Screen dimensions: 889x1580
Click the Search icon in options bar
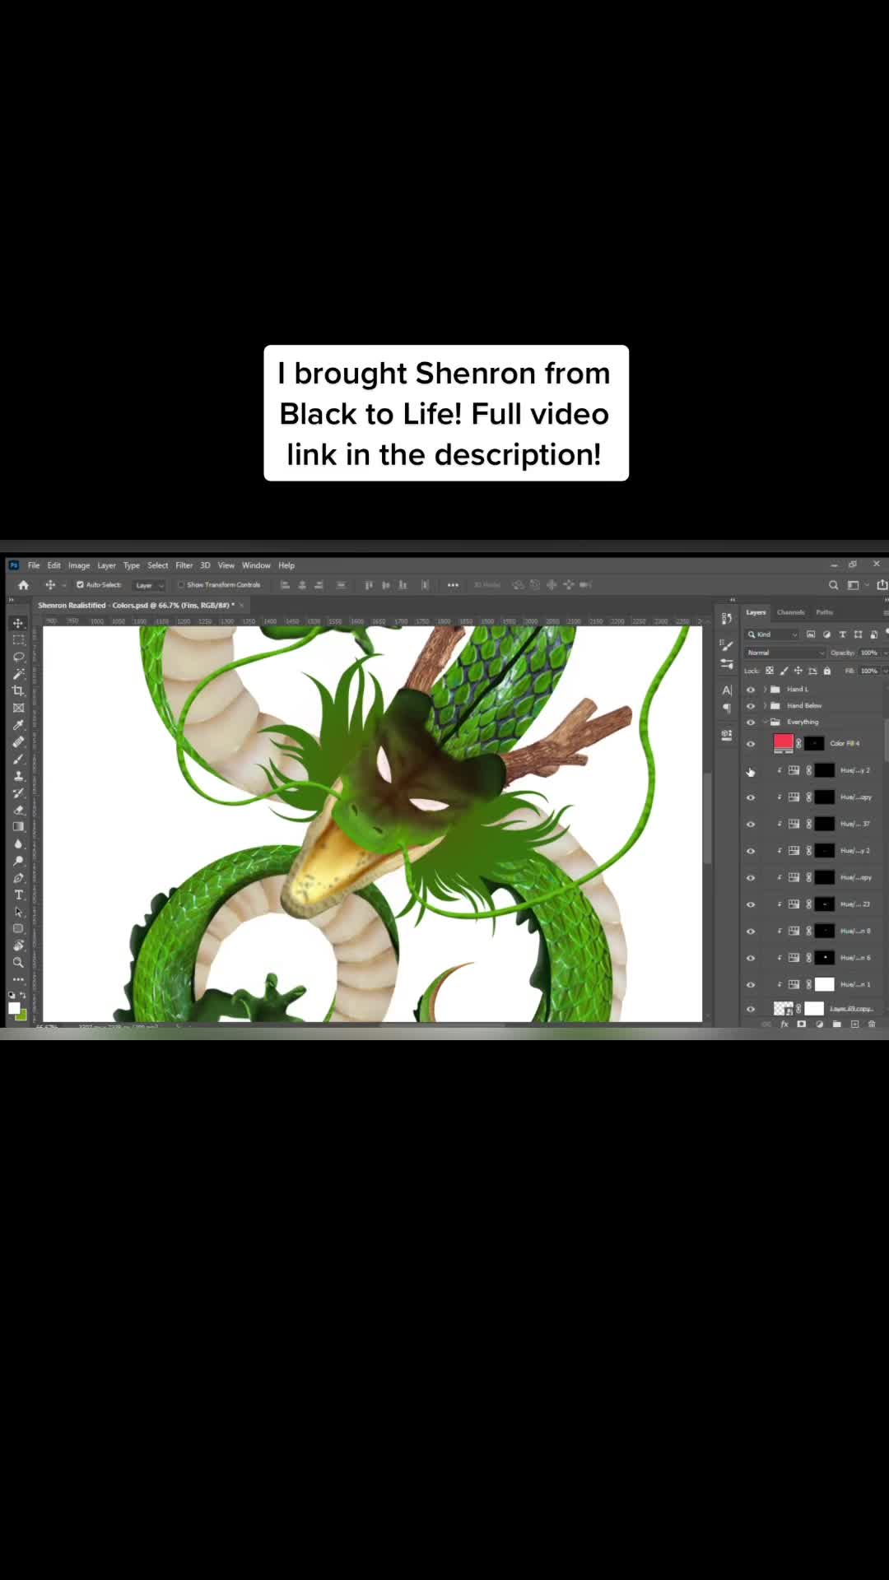click(833, 585)
